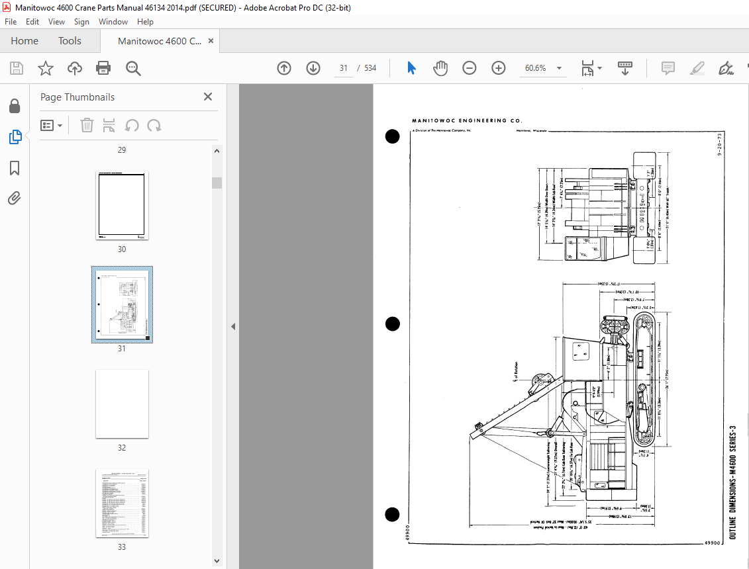Open thumbnail options dropdown menu
This screenshot has width=749, height=569.
[51, 126]
